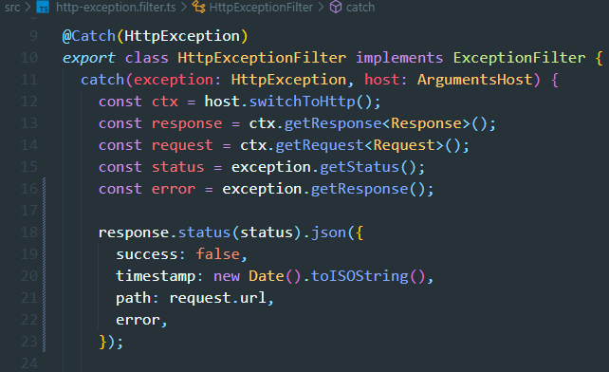Click line number 12 in the gutter
609x372 pixels.
click(29, 102)
